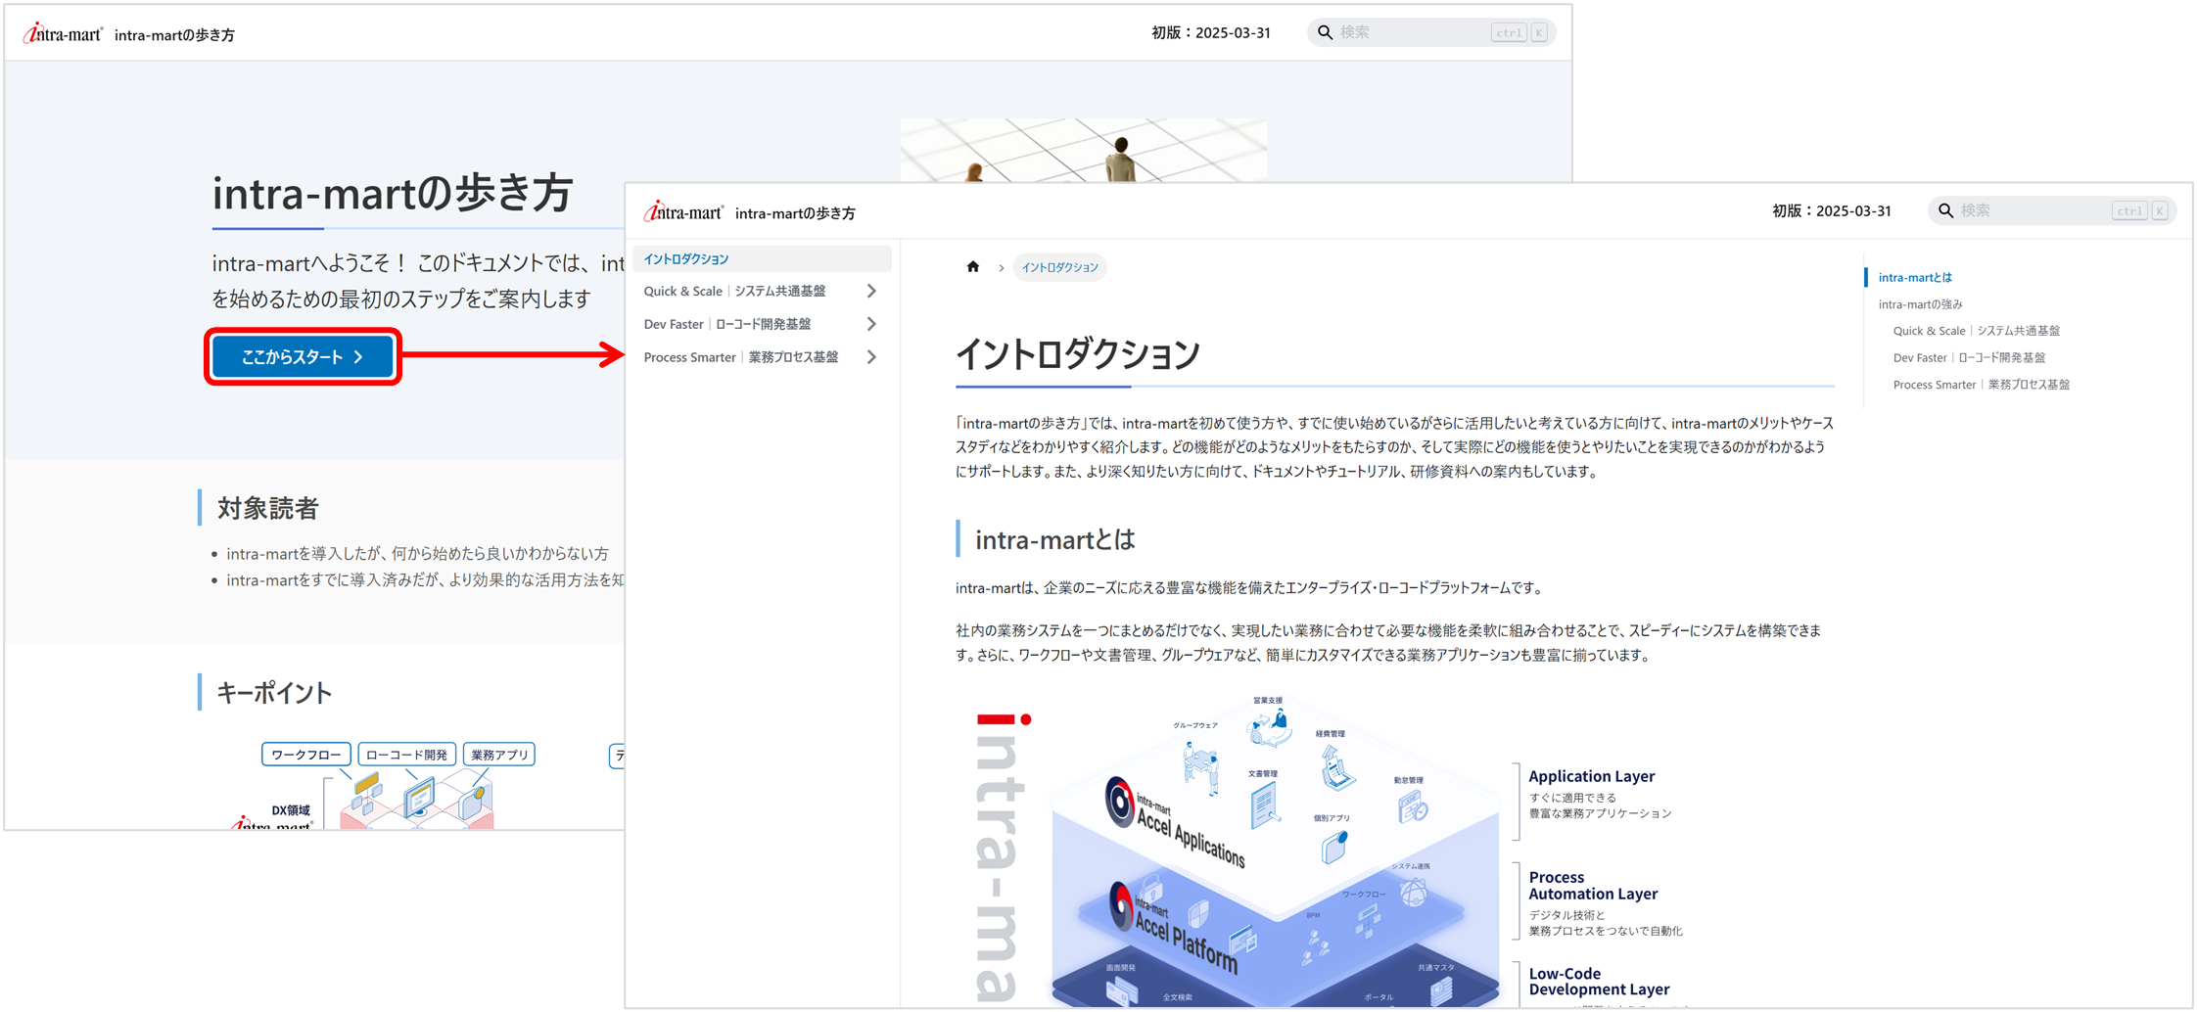
Task: Click hero photo in back window
Action: pyautogui.click(x=1084, y=150)
